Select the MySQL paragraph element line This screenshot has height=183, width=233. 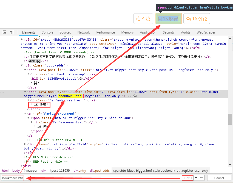[117, 57]
